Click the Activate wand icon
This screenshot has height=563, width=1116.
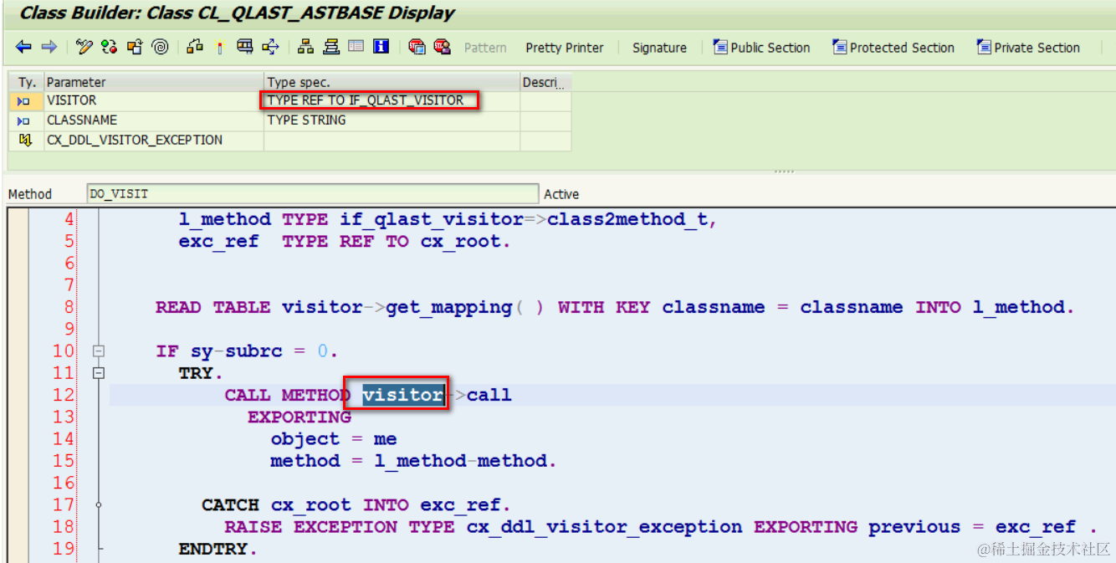click(220, 47)
